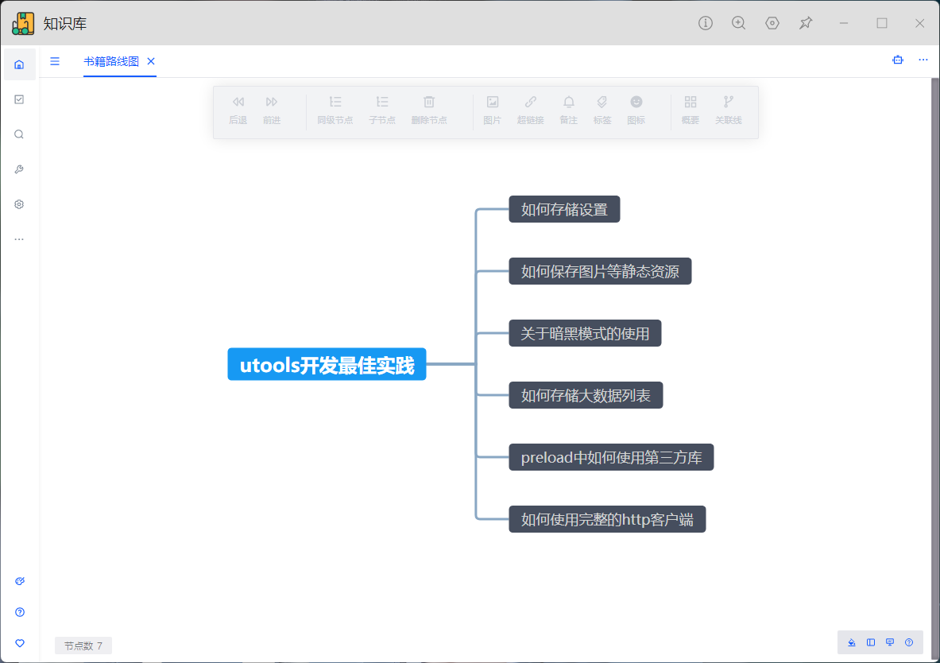This screenshot has height=663, width=940.
Task: Pin the window with the pin icon
Action: click(806, 23)
